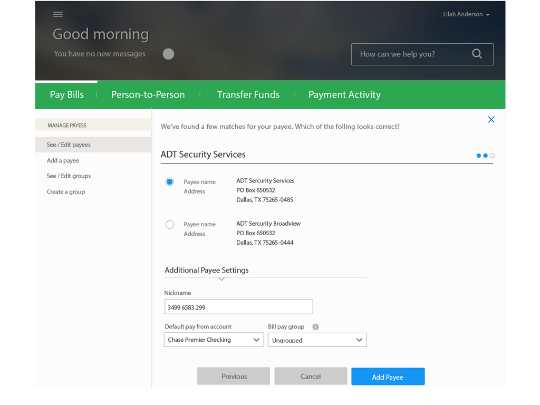Open the hamburger menu icon

click(58, 14)
